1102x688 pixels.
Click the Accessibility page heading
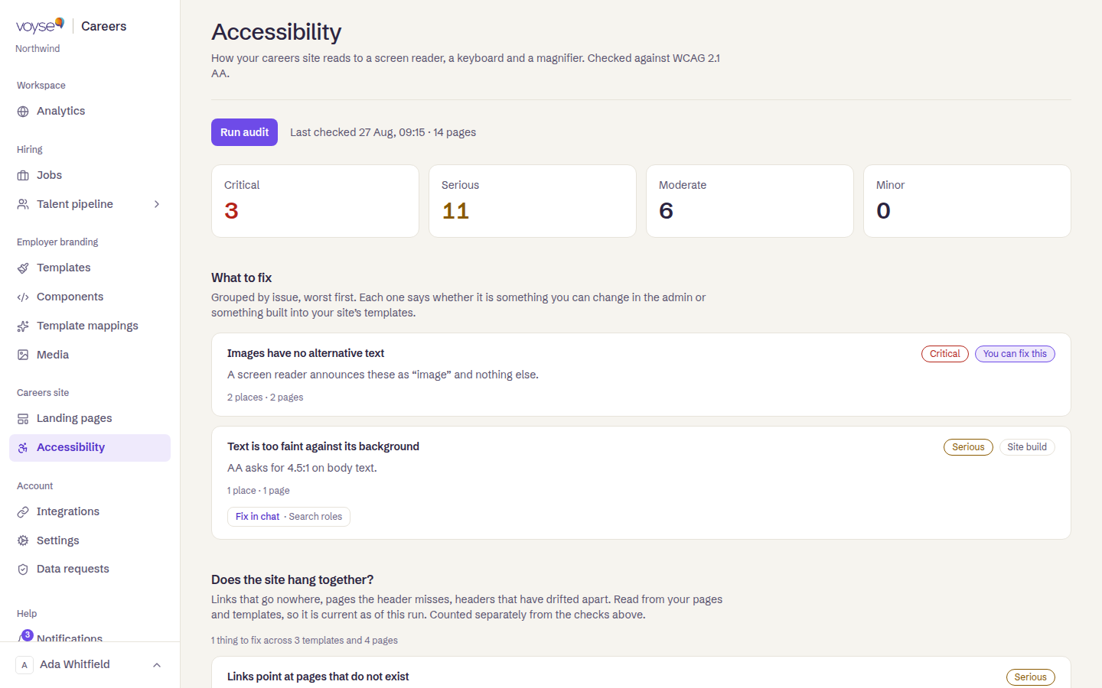tap(276, 32)
